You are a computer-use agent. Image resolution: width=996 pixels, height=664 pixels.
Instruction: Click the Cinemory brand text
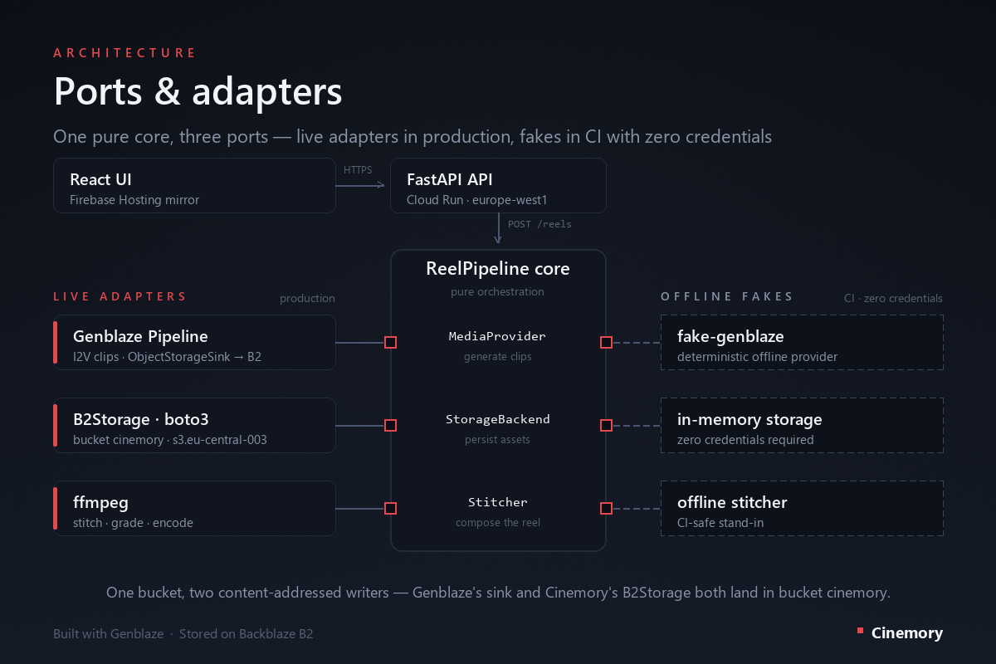(x=907, y=633)
